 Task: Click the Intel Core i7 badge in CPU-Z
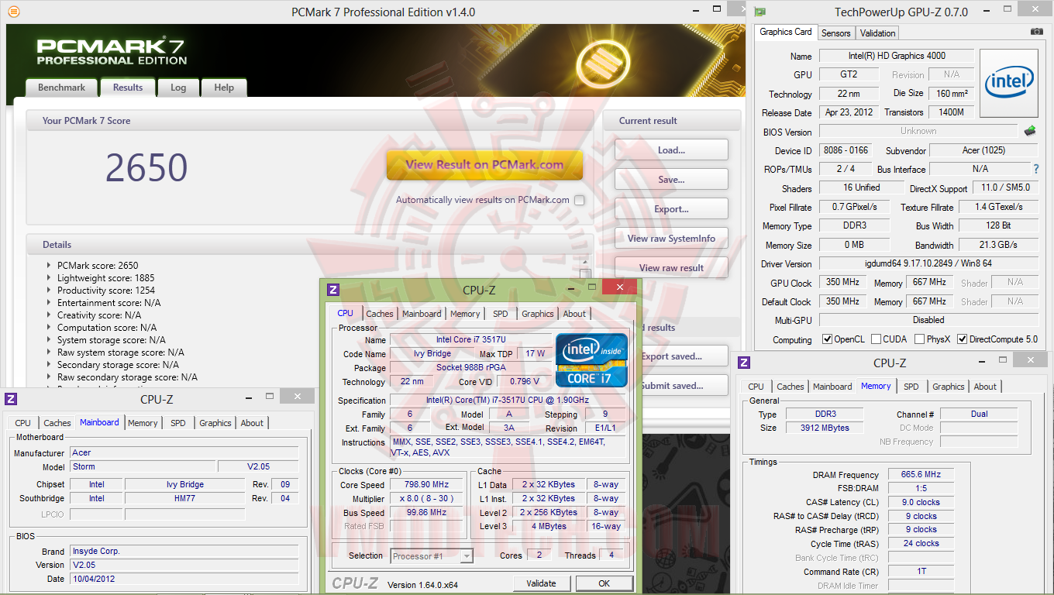click(591, 359)
